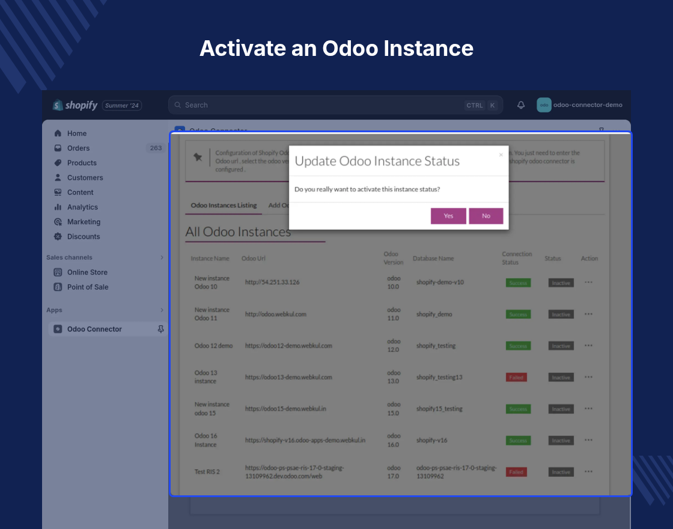Click the Online Store icon
673x529 pixels.
point(58,272)
